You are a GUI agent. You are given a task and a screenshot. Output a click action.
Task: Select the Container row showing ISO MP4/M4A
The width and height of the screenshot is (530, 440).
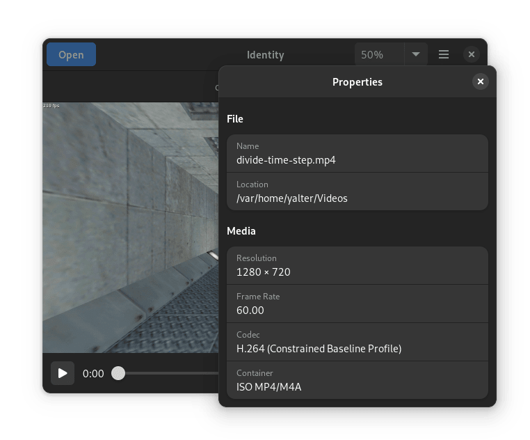(357, 380)
